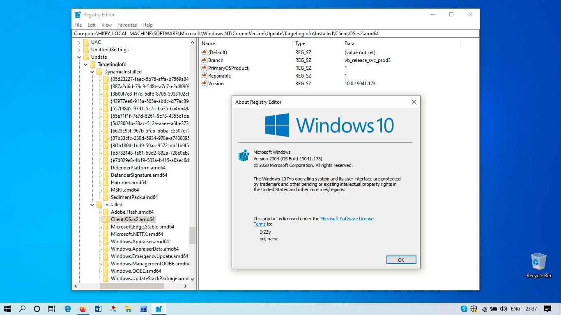Screen dimensions: 561x315
Task: Launch Cortana from the taskbar
Action: [37, 309]
